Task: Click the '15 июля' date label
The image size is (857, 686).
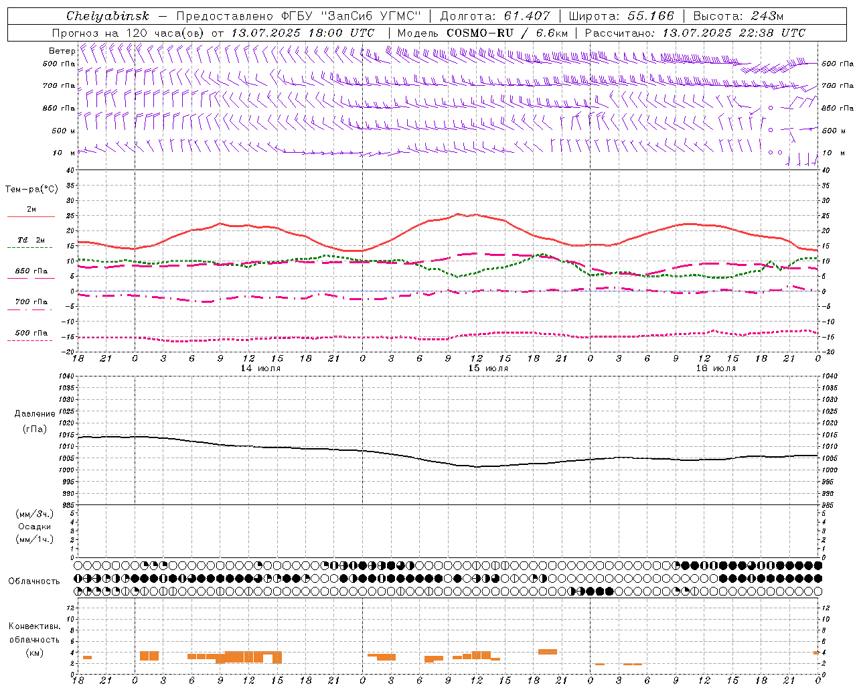Action: (488, 368)
